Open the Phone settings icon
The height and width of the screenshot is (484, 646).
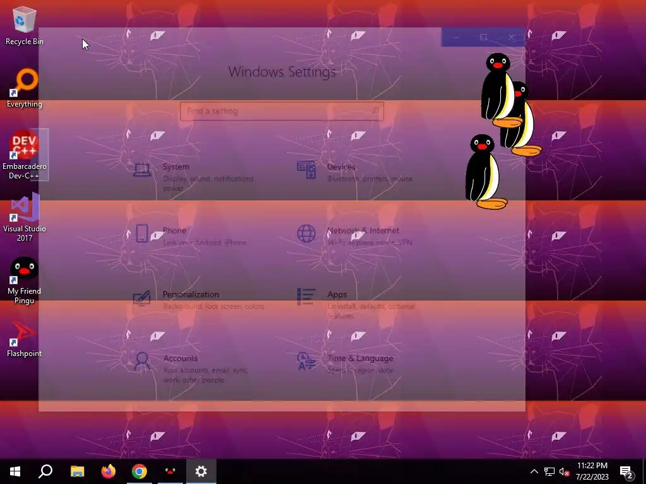pyautogui.click(x=142, y=233)
